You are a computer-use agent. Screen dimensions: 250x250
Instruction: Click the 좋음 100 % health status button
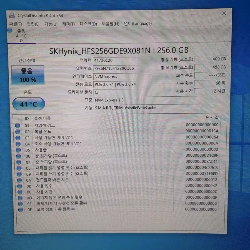pyautogui.click(x=28, y=75)
